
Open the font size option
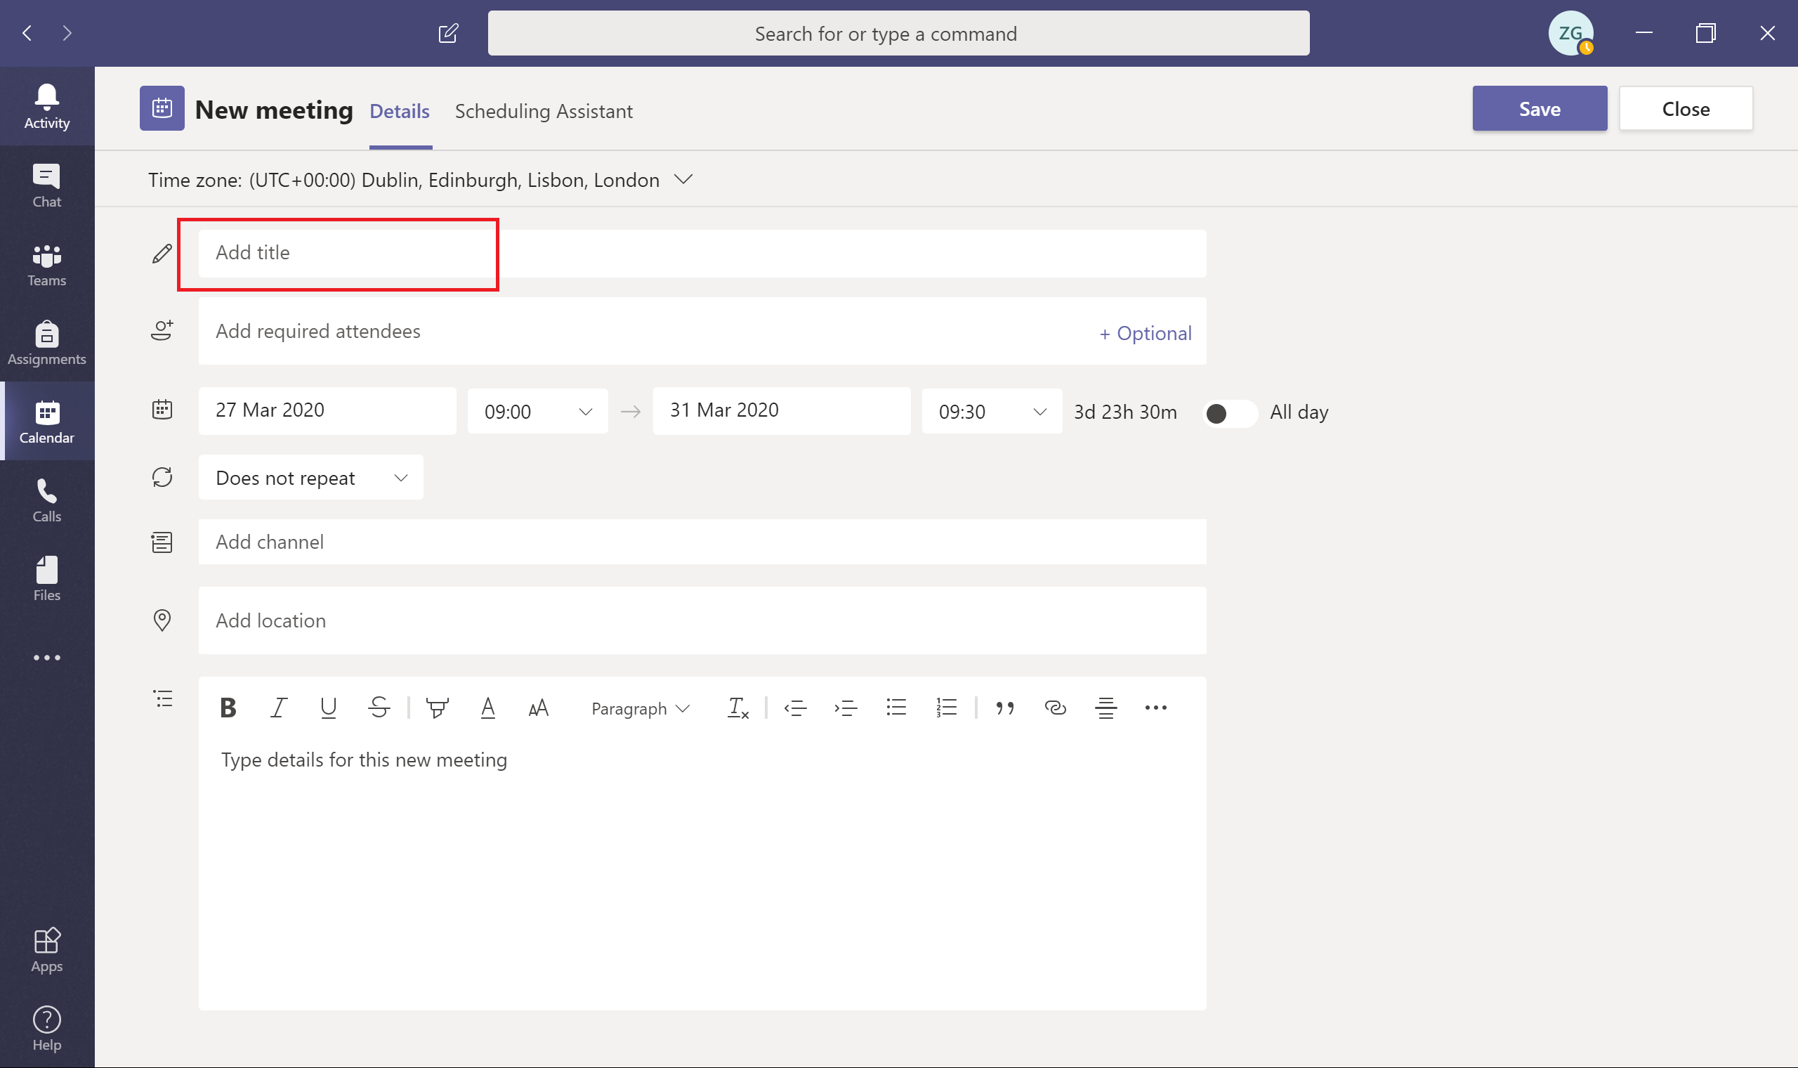point(539,708)
